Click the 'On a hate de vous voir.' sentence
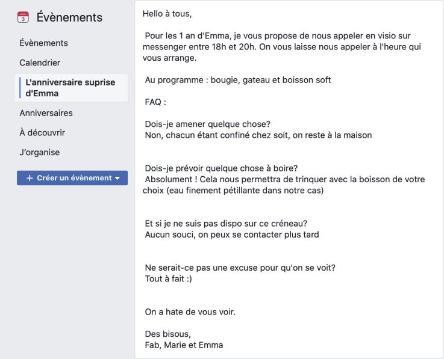The width and height of the screenshot is (444, 359). [190, 312]
